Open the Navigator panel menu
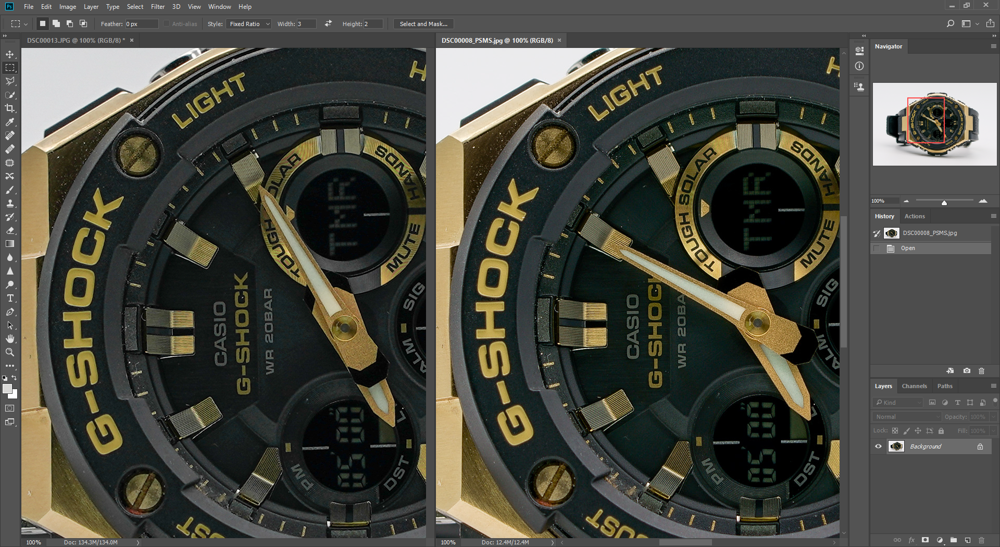The height and width of the screenshot is (547, 1000). click(993, 46)
